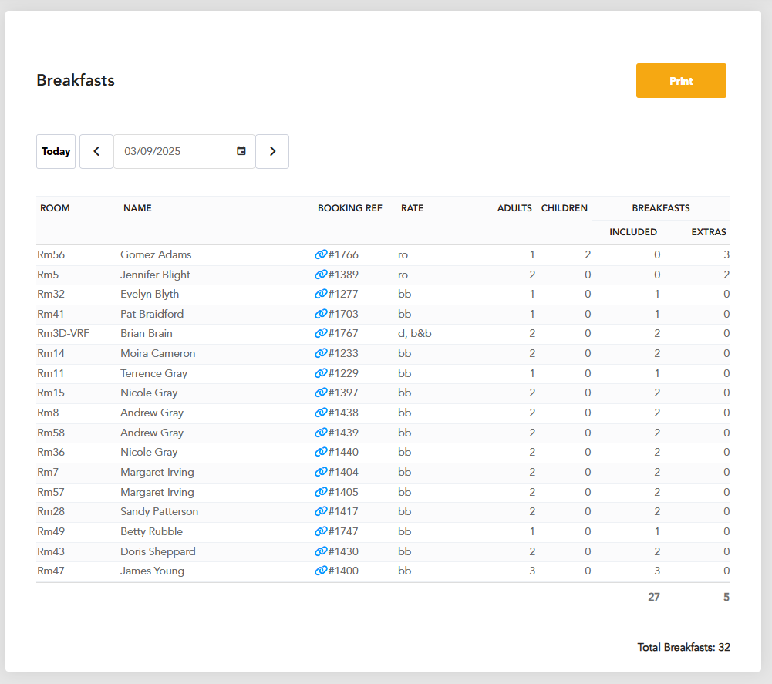The height and width of the screenshot is (684, 772).
Task: Select the ROOM column header
Action: tap(55, 207)
